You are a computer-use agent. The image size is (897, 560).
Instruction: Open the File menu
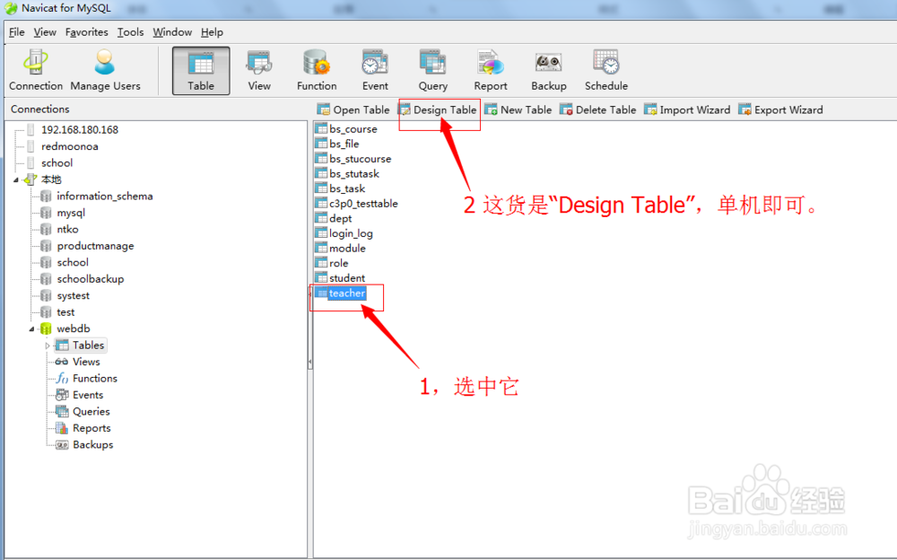click(16, 32)
